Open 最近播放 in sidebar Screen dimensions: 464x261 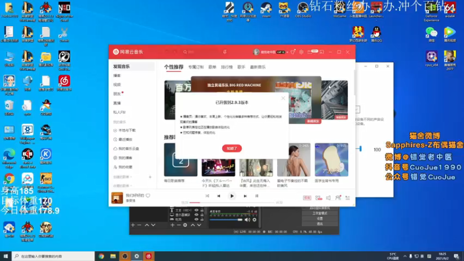point(125,139)
